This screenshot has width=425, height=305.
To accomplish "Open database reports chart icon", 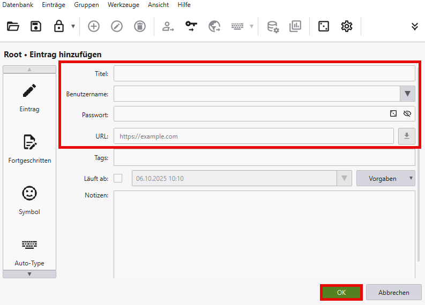I will pyautogui.click(x=295, y=26).
